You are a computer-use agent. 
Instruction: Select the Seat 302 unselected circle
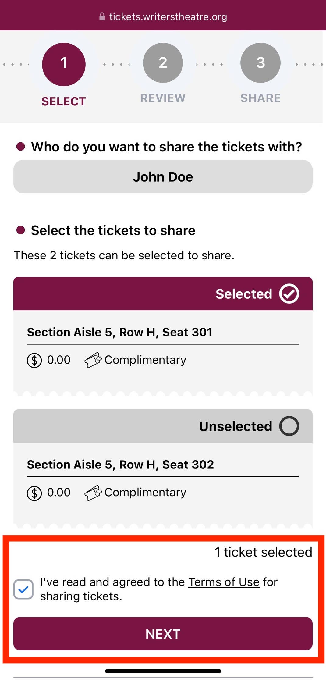click(x=289, y=426)
